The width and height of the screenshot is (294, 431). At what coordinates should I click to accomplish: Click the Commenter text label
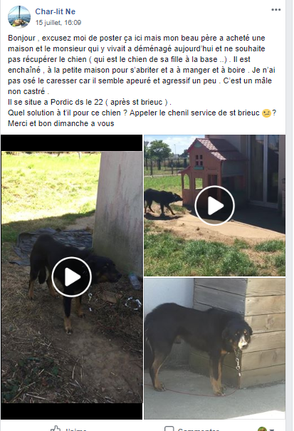click(199, 429)
